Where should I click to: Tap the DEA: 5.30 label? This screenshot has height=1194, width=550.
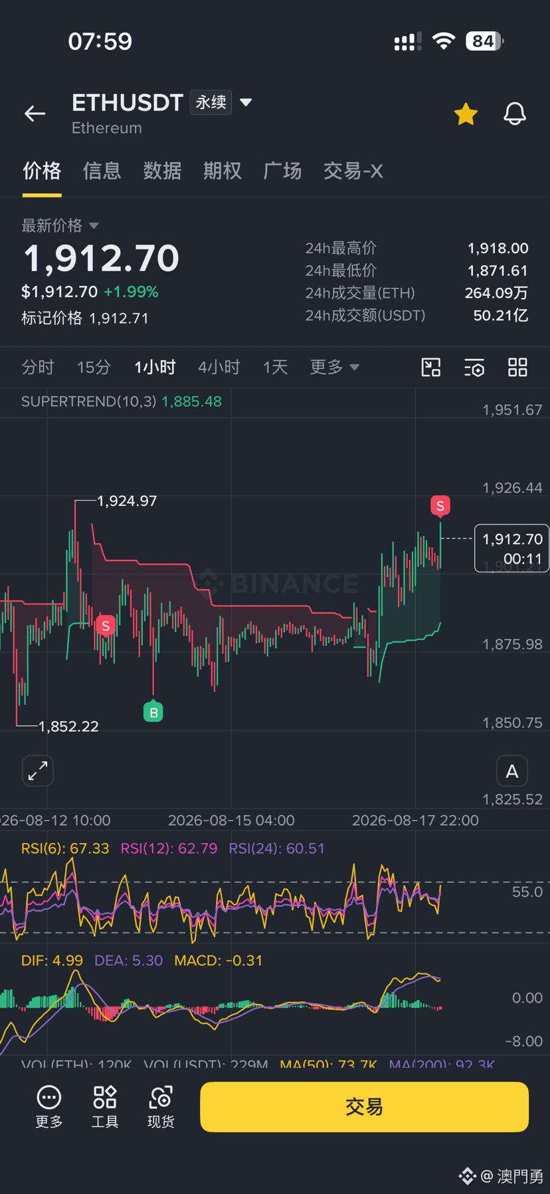(128, 961)
